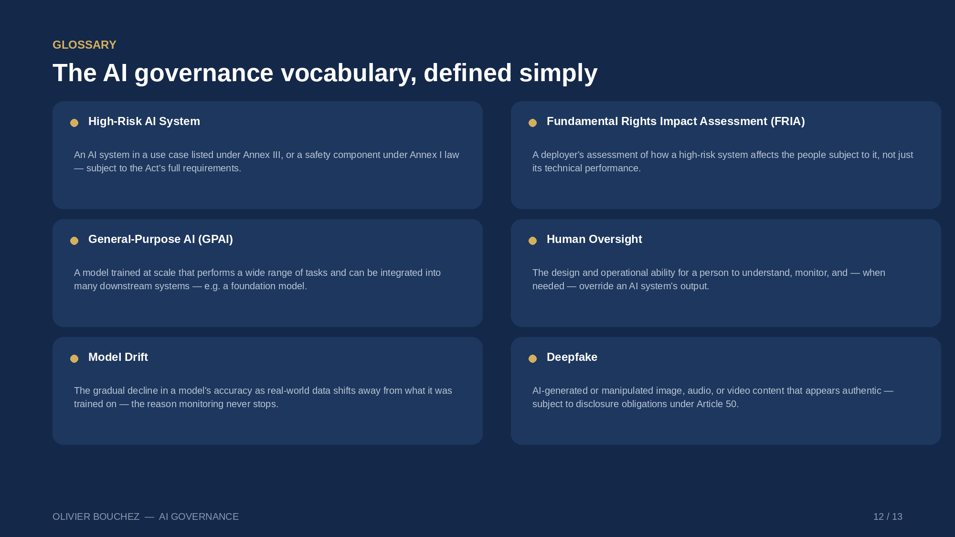The width and height of the screenshot is (955, 537).
Task: Select the General-Purpose AI (GPAI) heading
Action: tap(160, 239)
